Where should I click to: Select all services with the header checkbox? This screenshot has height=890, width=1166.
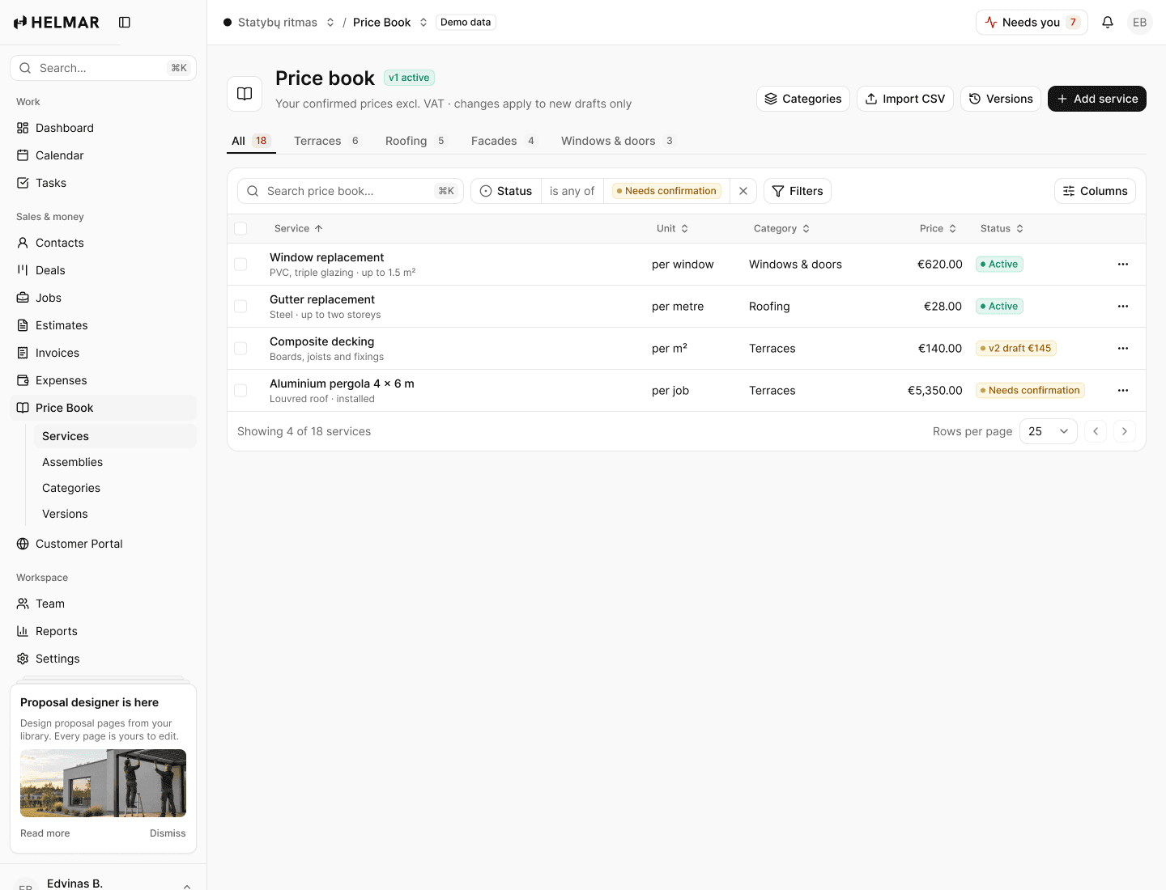coord(240,229)
